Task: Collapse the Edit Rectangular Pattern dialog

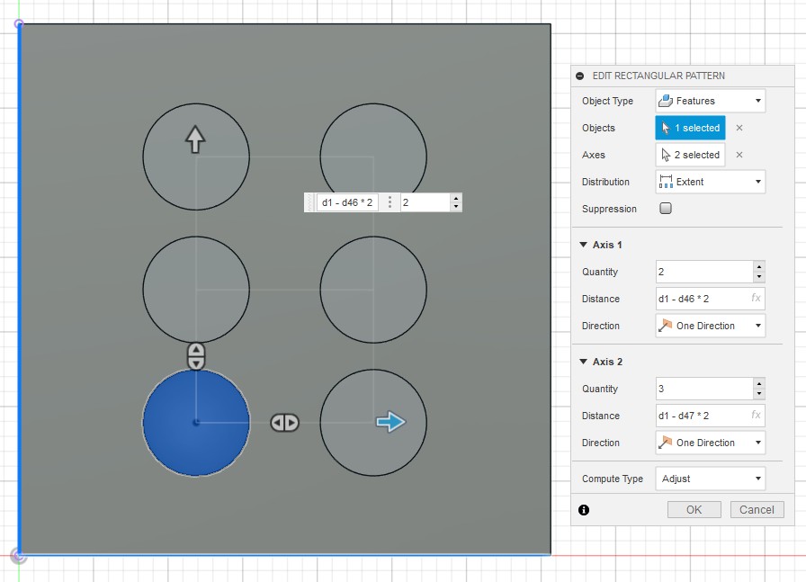Action: [x=580, y=76]
